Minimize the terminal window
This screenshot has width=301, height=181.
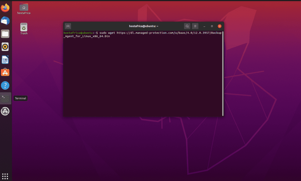click(x=204, y=26)
